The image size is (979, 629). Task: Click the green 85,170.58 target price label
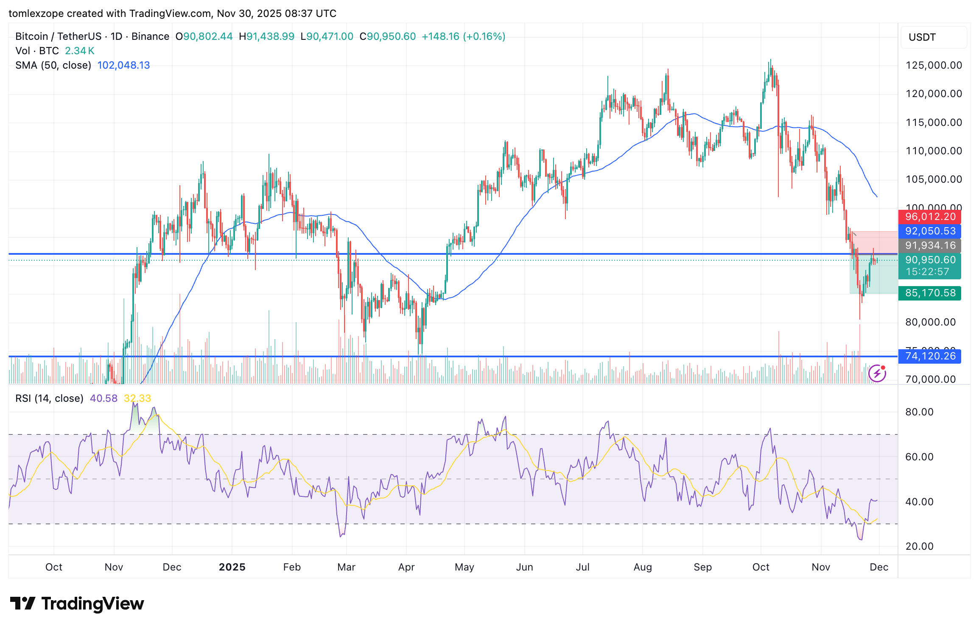pos(929,293)
